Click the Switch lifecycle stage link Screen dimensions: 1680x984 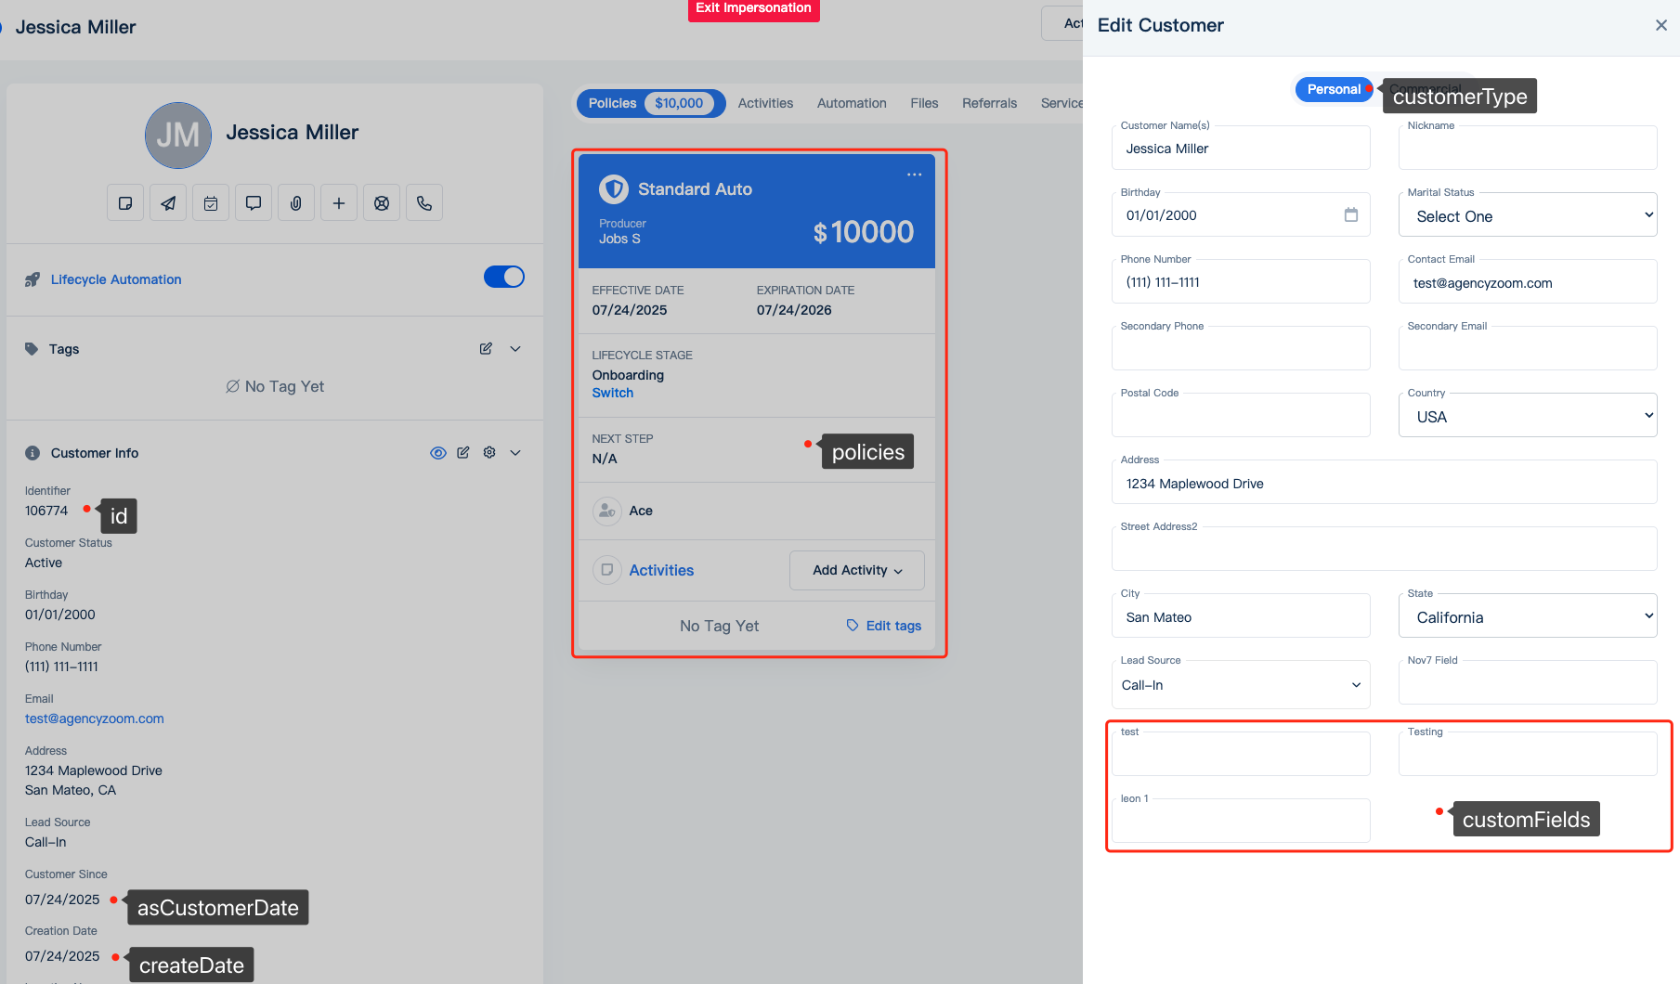(613, 393)
